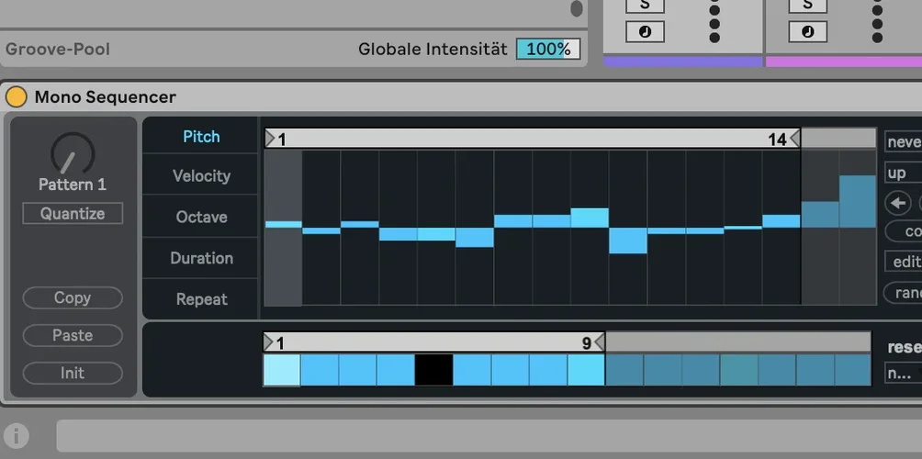
Task: Click the note icon button on the purple track
Action: (x=645, y=32)
